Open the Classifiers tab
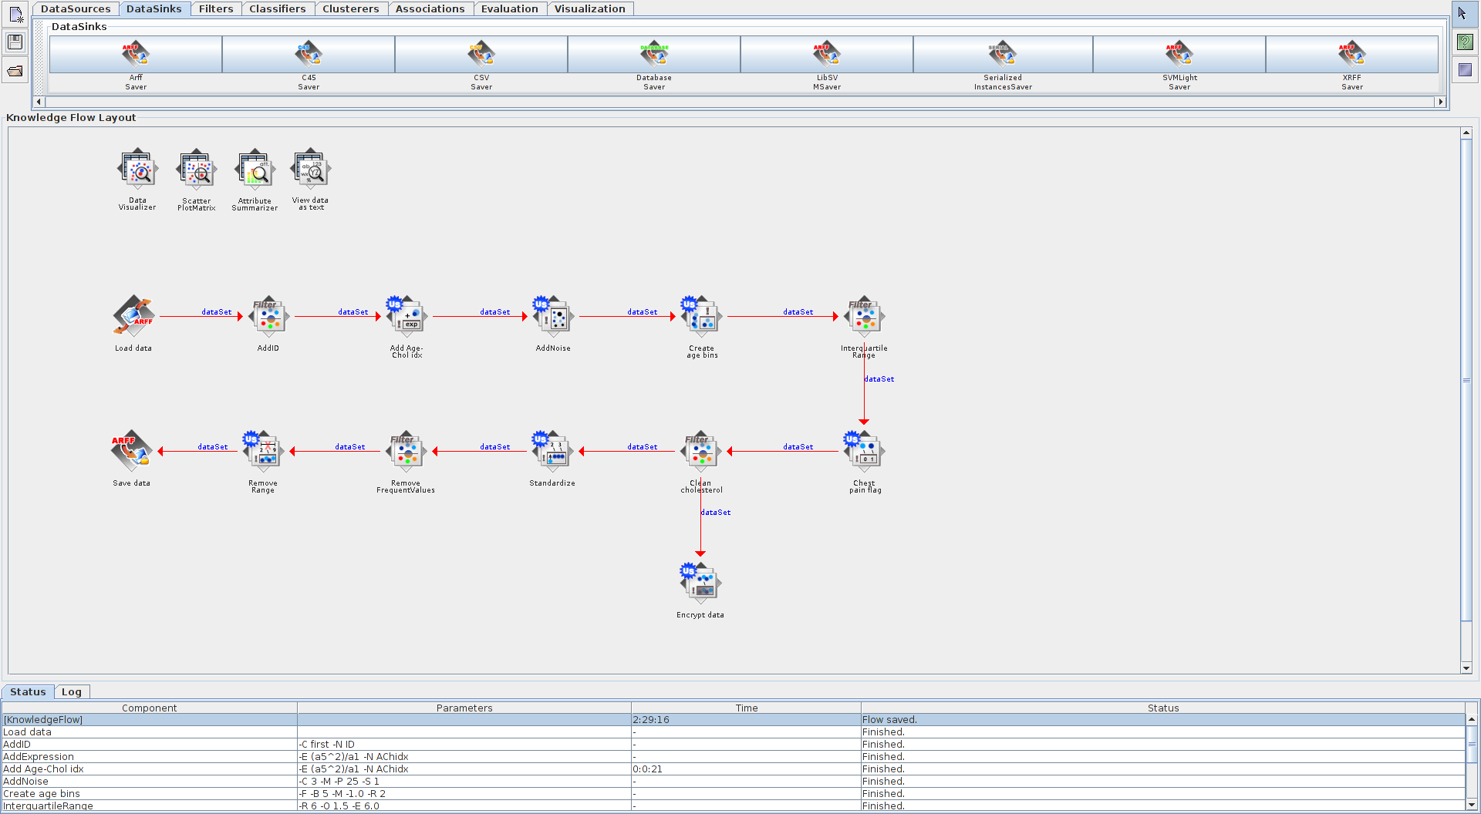Image resolution: width=1481 pixels, height=814 pixels. coord(277,8)
